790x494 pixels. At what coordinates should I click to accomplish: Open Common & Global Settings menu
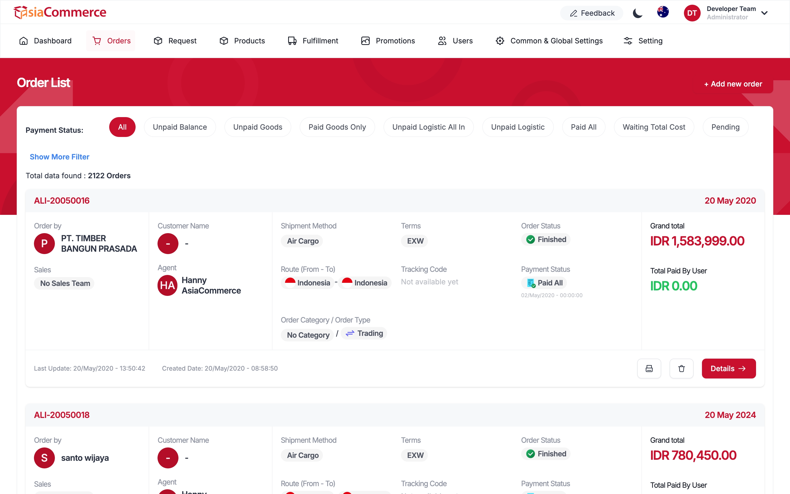click(x=549, y=41)
